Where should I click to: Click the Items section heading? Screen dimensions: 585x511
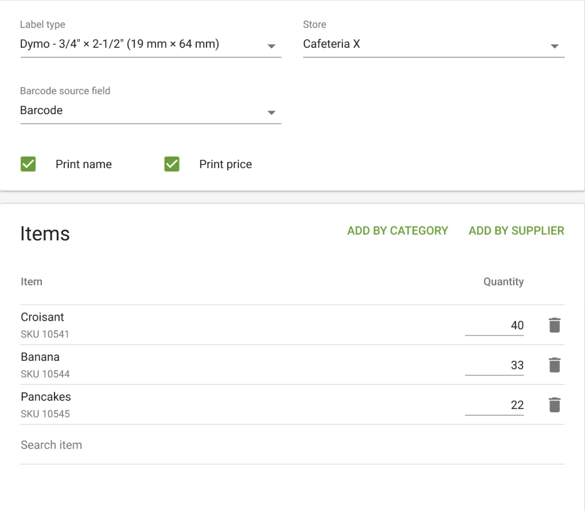pyautogui.click(x=45, y=234)
